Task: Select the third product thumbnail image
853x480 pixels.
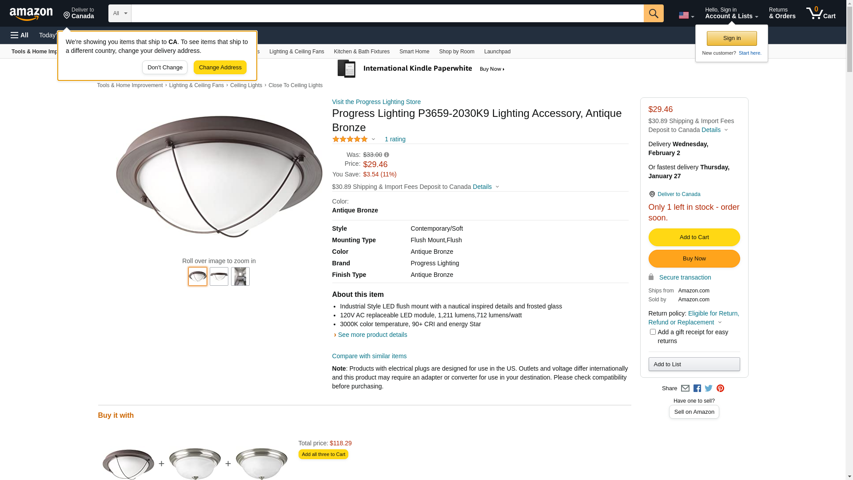Action: 240,276
